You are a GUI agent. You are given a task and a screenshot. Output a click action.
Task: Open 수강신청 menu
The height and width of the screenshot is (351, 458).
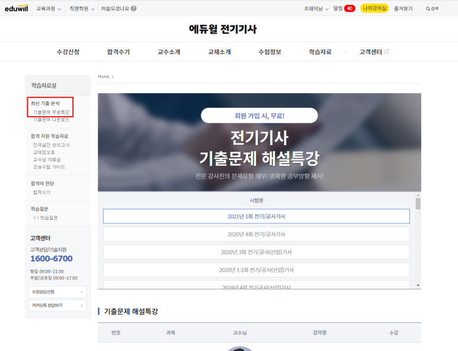tap(68, 52)
